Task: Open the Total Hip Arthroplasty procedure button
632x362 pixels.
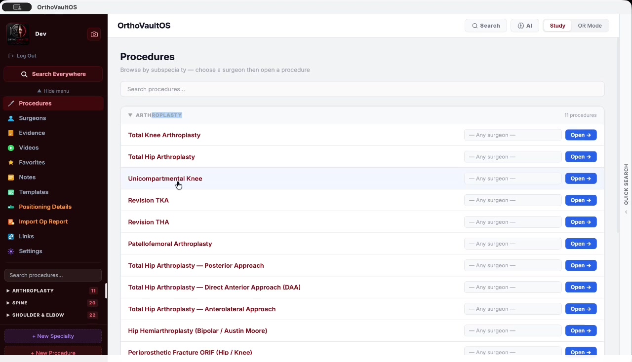Action: pos(581,157)
